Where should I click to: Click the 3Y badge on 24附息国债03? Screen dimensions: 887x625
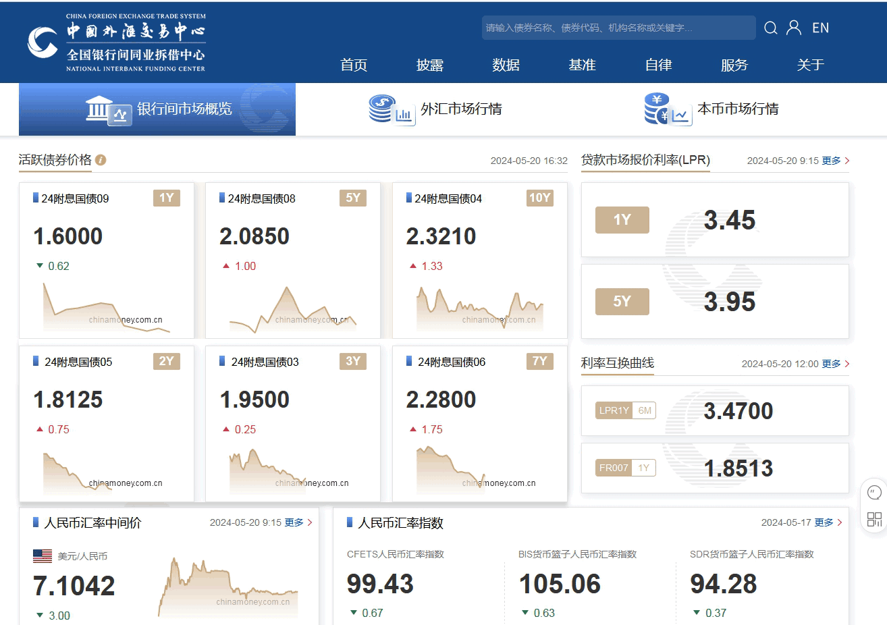pos(353,361)
